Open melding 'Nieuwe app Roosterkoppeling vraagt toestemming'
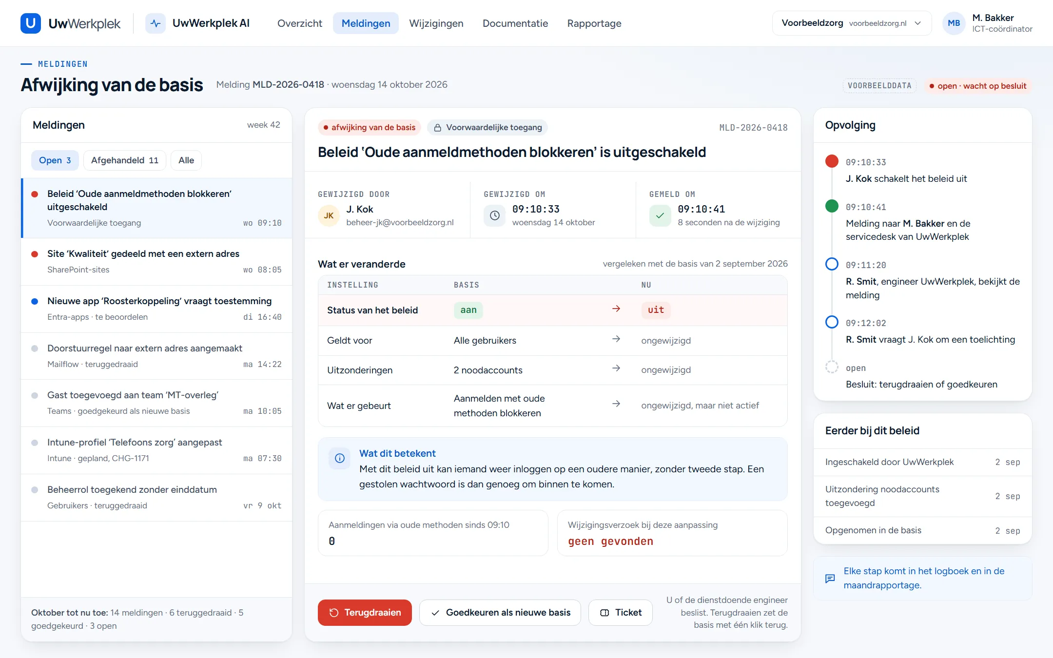 pos(156,309)
